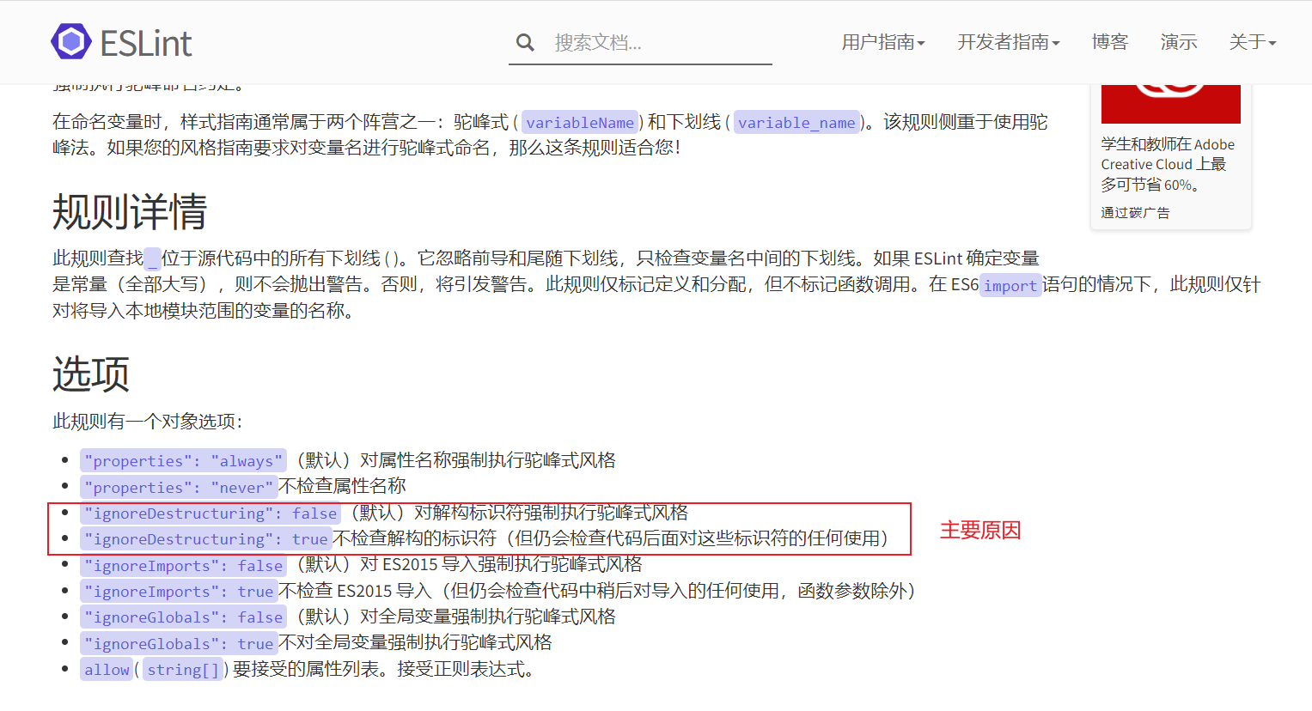Open the 关于 dropdown menu

point(1253,42)
